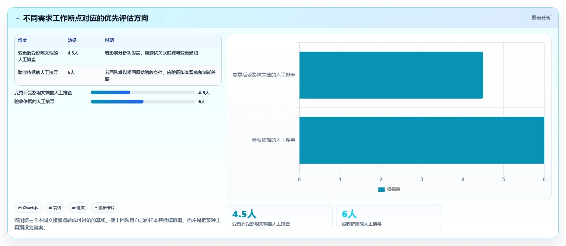Click the lightning icon beside the title

[18, 18]
